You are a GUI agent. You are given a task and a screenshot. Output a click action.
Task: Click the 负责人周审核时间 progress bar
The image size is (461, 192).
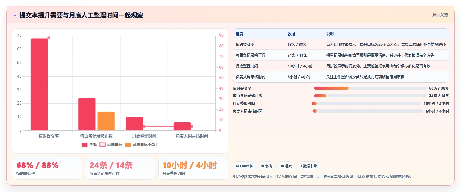coord(368,111)
